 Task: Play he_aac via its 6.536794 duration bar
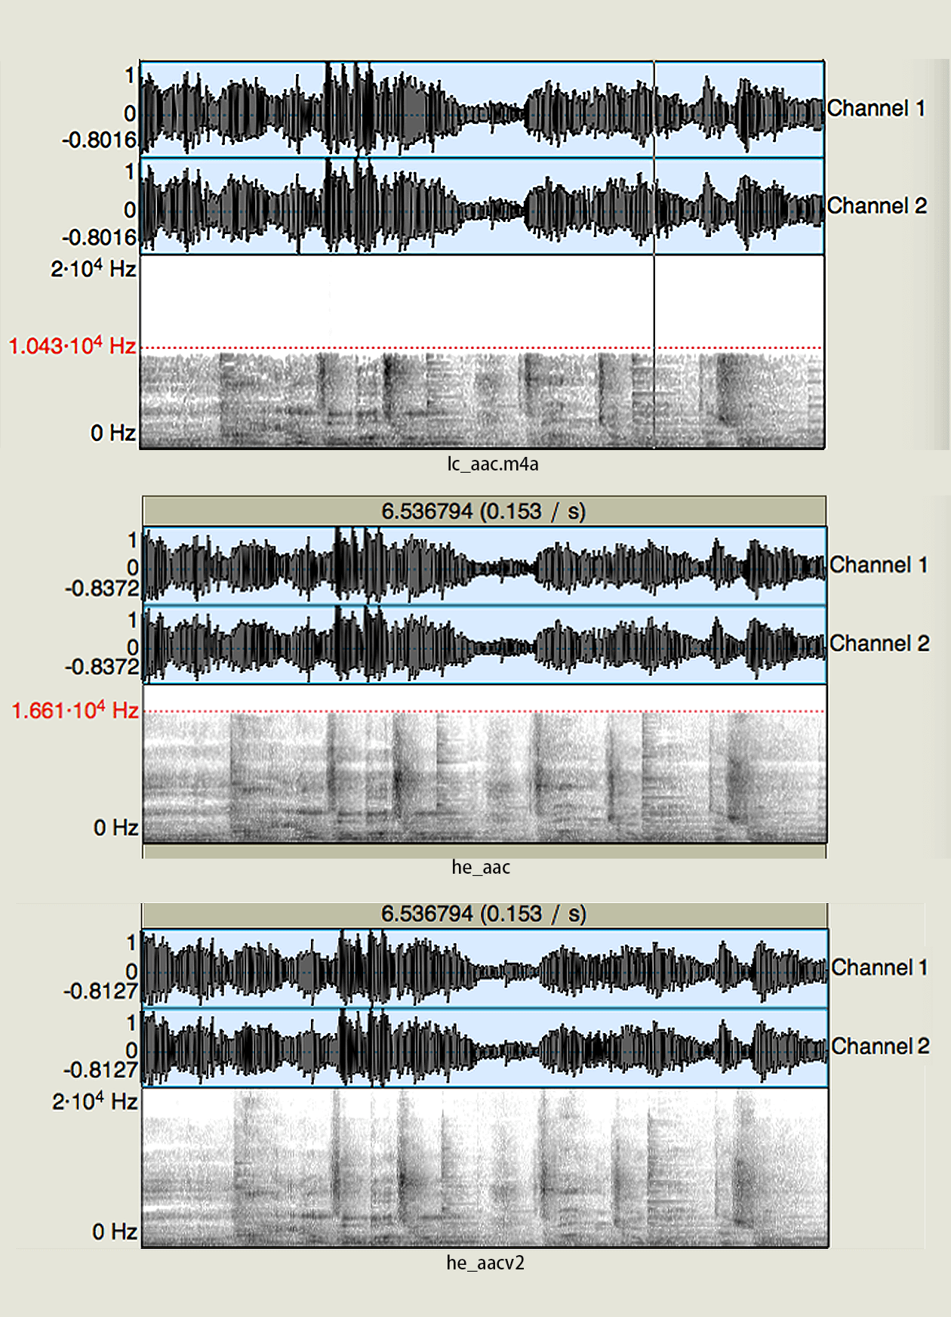click(484, 511)
